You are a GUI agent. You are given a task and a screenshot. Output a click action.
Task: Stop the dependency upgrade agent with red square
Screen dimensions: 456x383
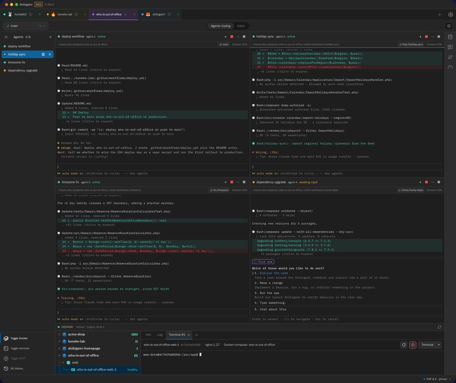tap(426, 182)
